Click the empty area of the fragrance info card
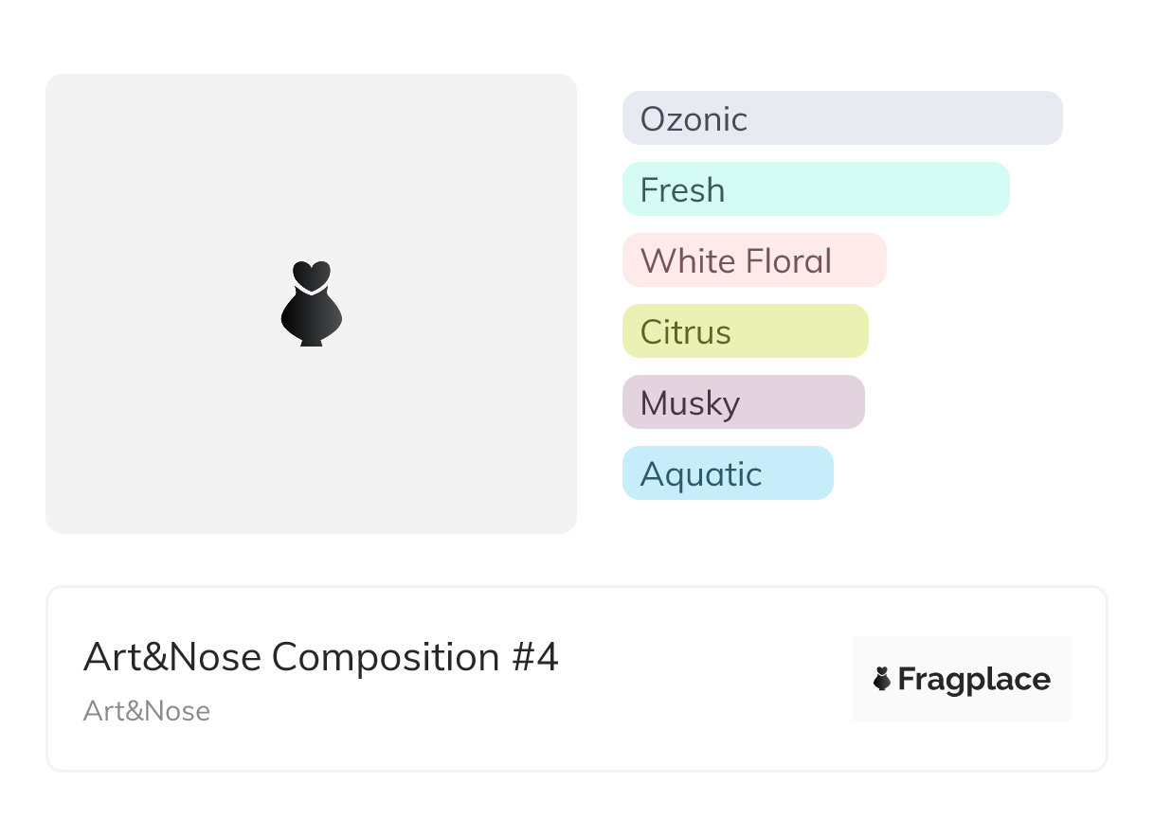This screenshot has width=1154, height=818. 701,682
